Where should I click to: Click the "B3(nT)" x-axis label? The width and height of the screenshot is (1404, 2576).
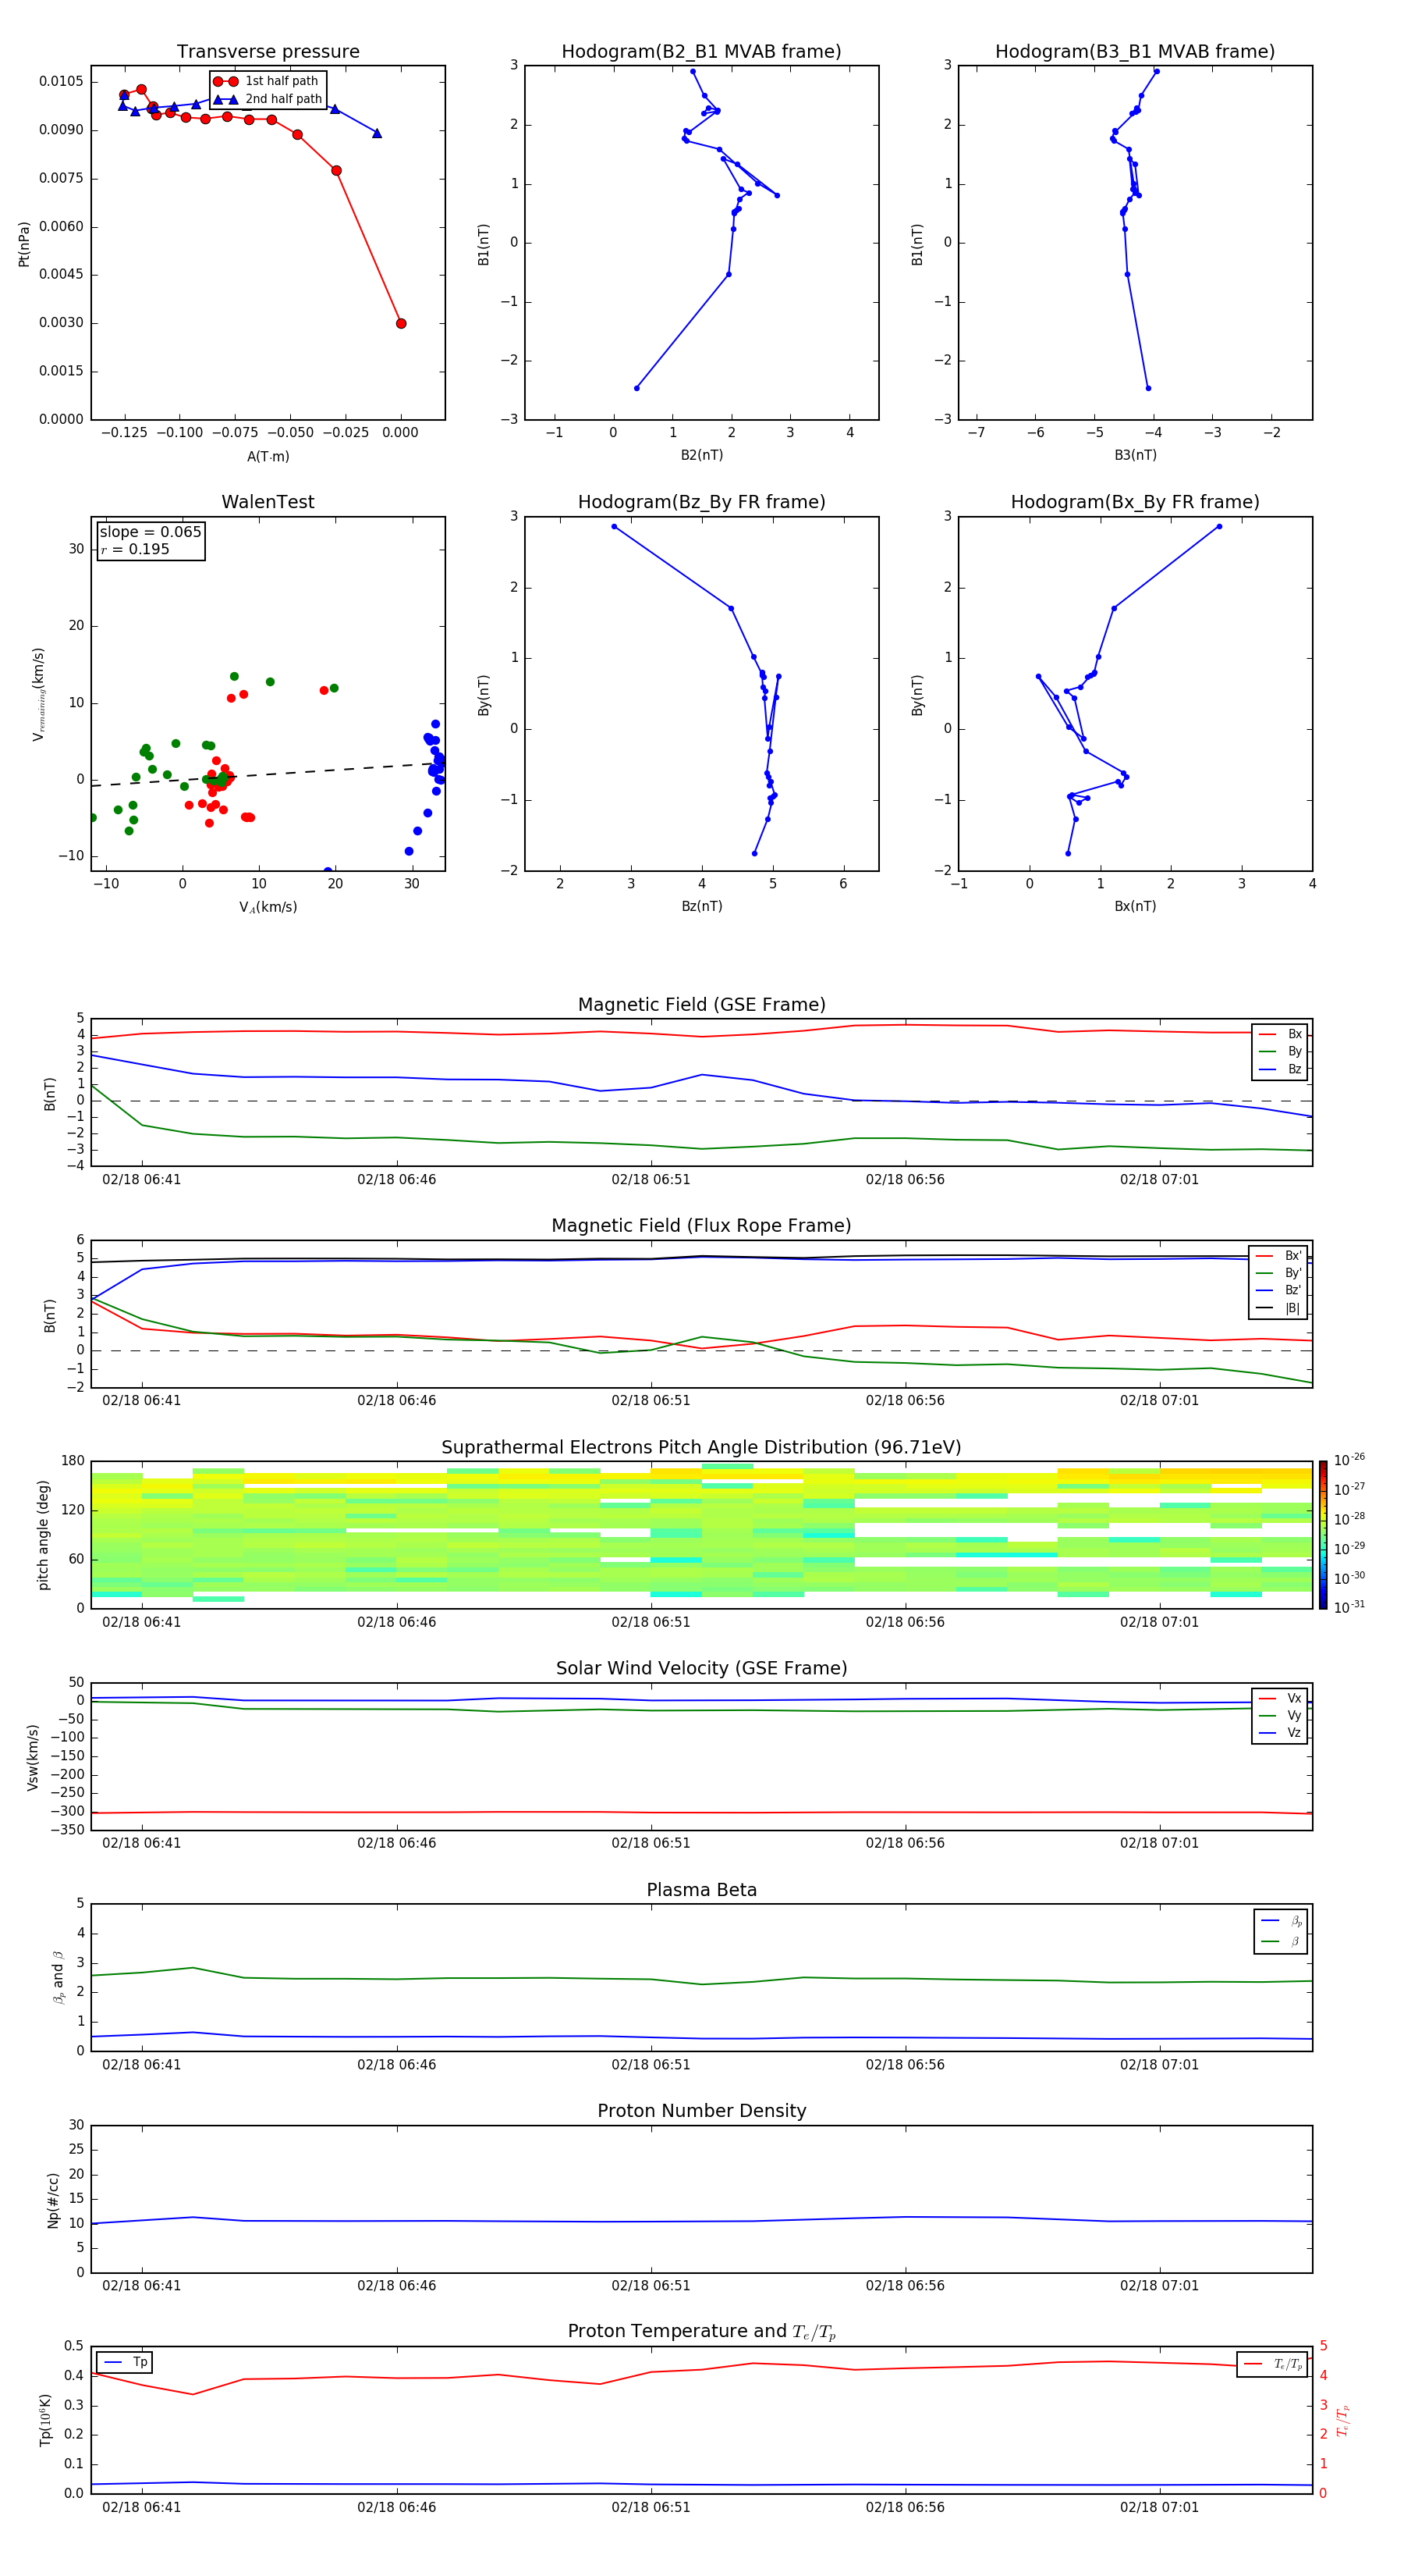(x=1135, y=455)
